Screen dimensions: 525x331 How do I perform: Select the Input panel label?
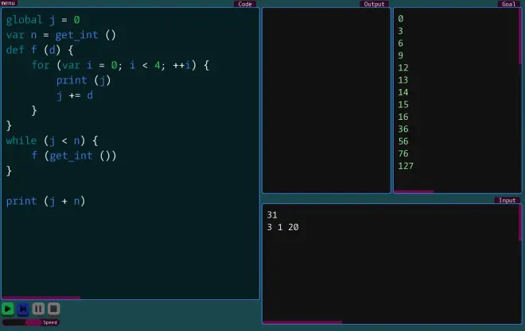click(x=507, y=200)
